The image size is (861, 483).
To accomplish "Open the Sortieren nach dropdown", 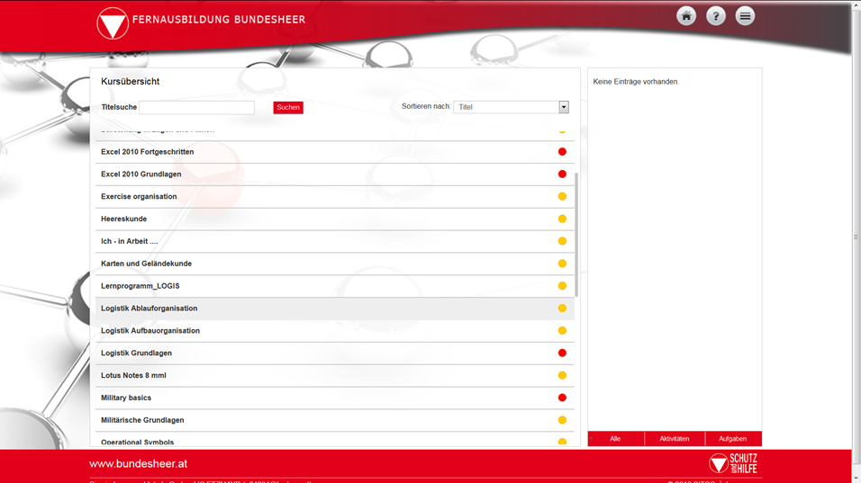I will [x=511, y=107].
